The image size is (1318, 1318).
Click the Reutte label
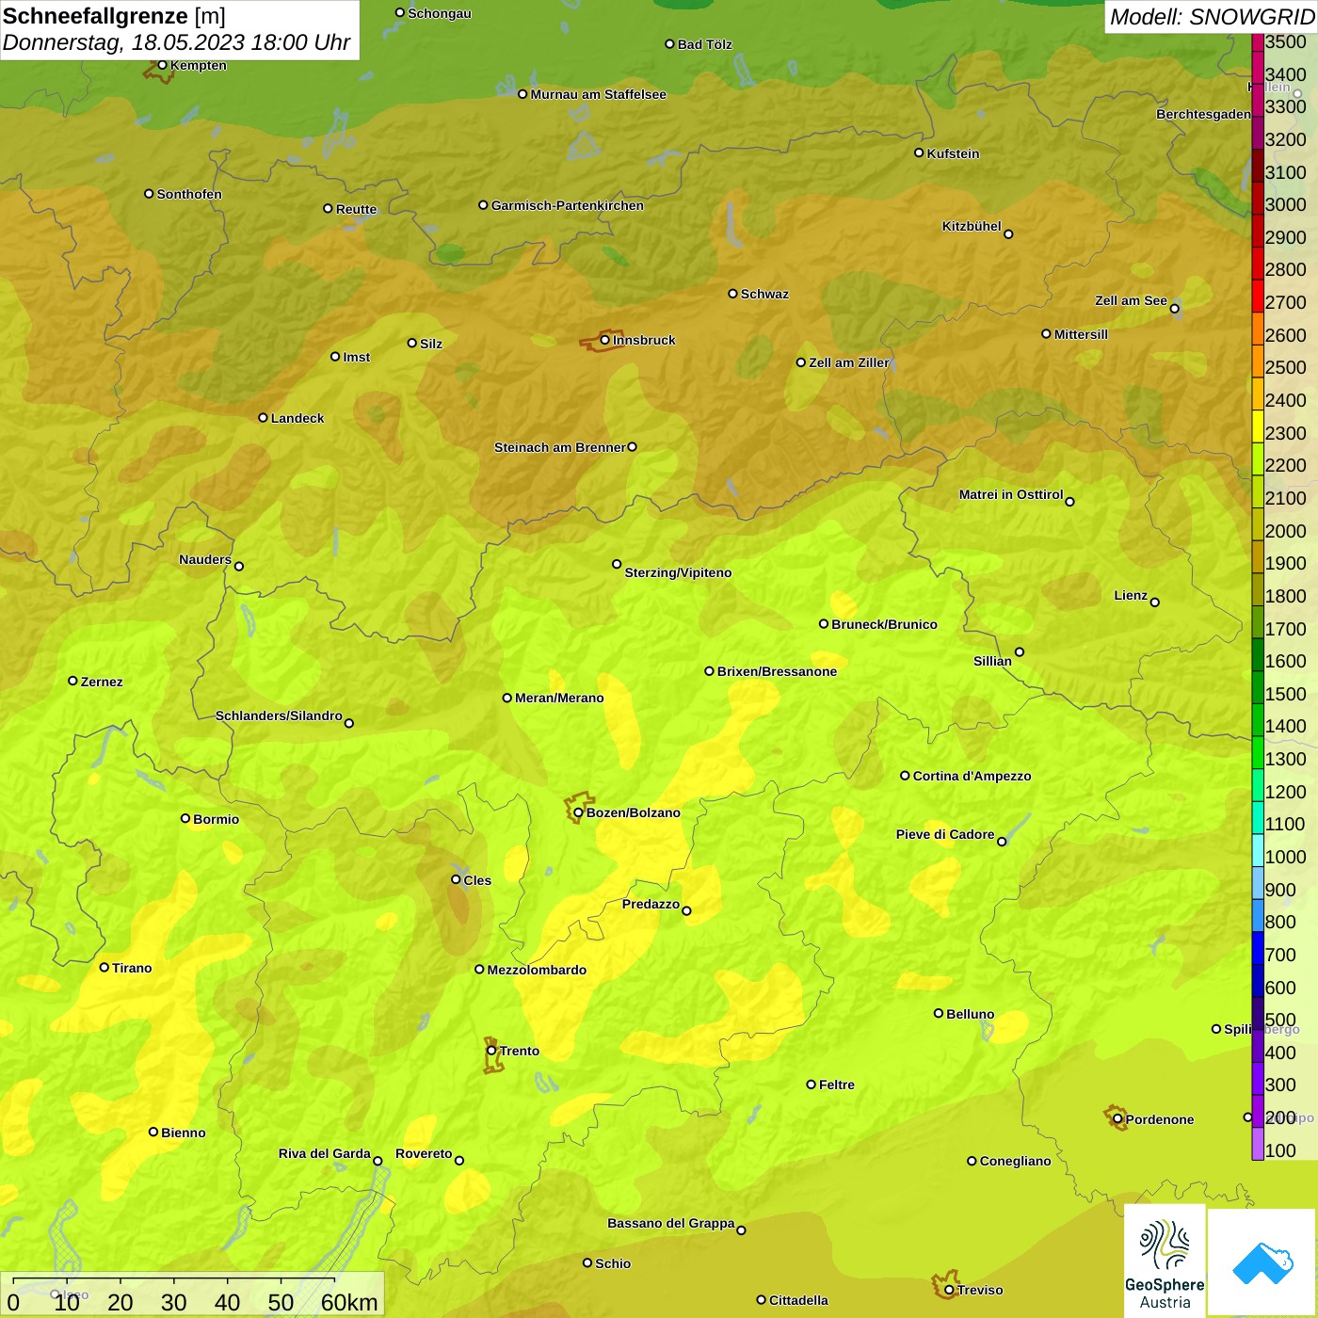(356, 209)
